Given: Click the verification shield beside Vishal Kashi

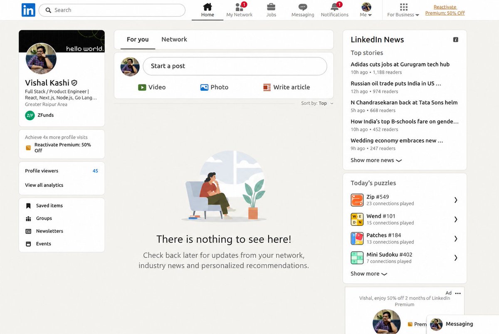Looking at the screenshot, I should pos(74,83).
